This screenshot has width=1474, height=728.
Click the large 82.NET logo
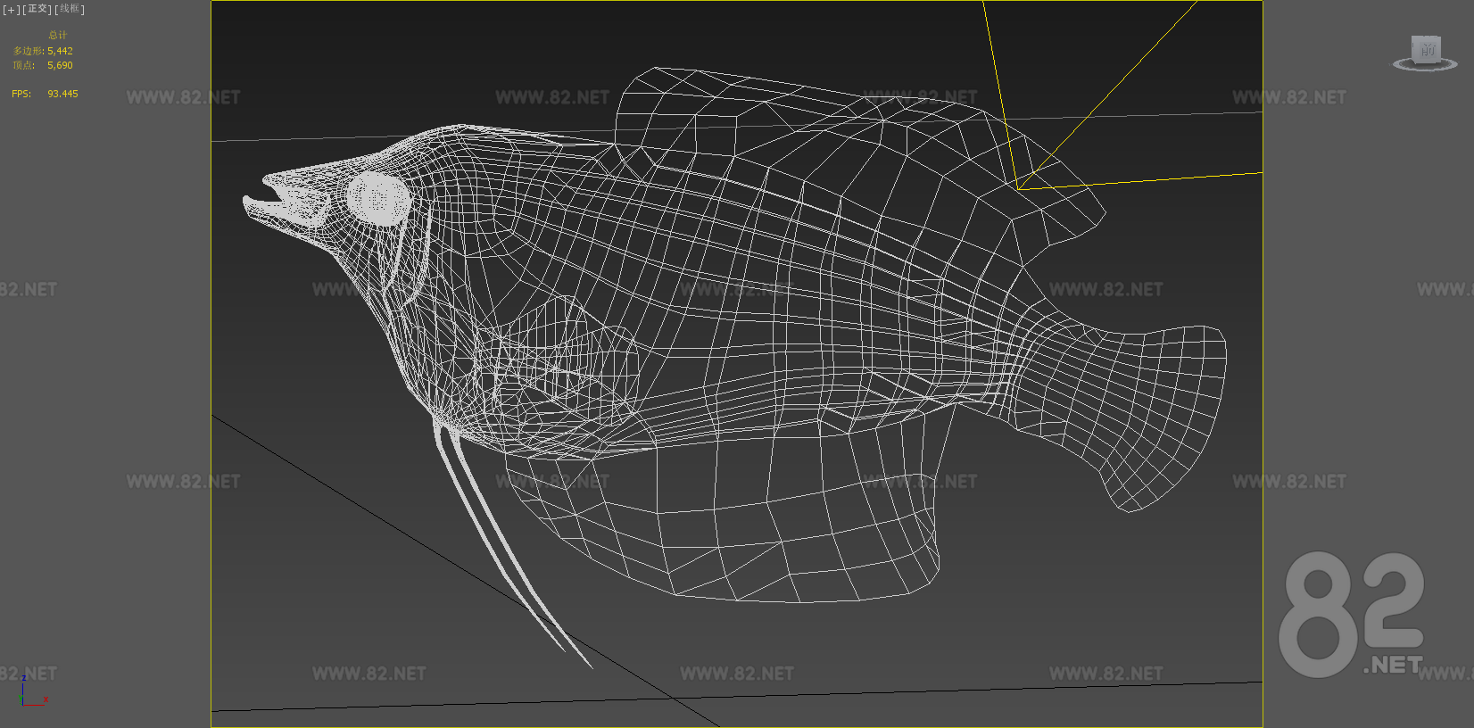[1351, 614]
